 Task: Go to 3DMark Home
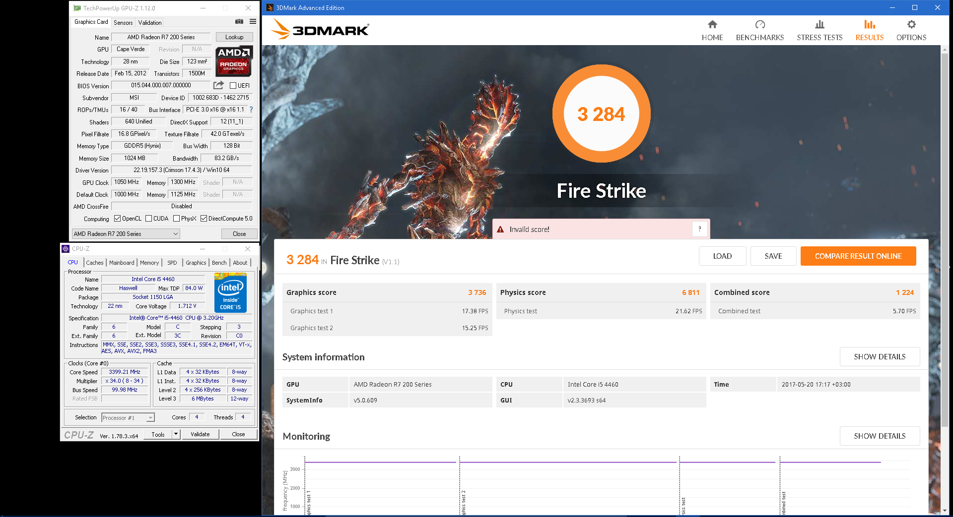712,30
